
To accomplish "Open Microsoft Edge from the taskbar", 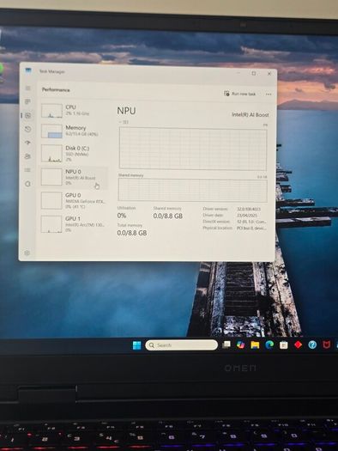I will coord(269,344).
